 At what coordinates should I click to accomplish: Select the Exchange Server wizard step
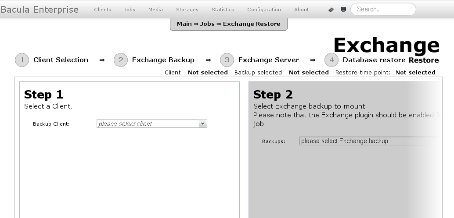pos(269,60)
